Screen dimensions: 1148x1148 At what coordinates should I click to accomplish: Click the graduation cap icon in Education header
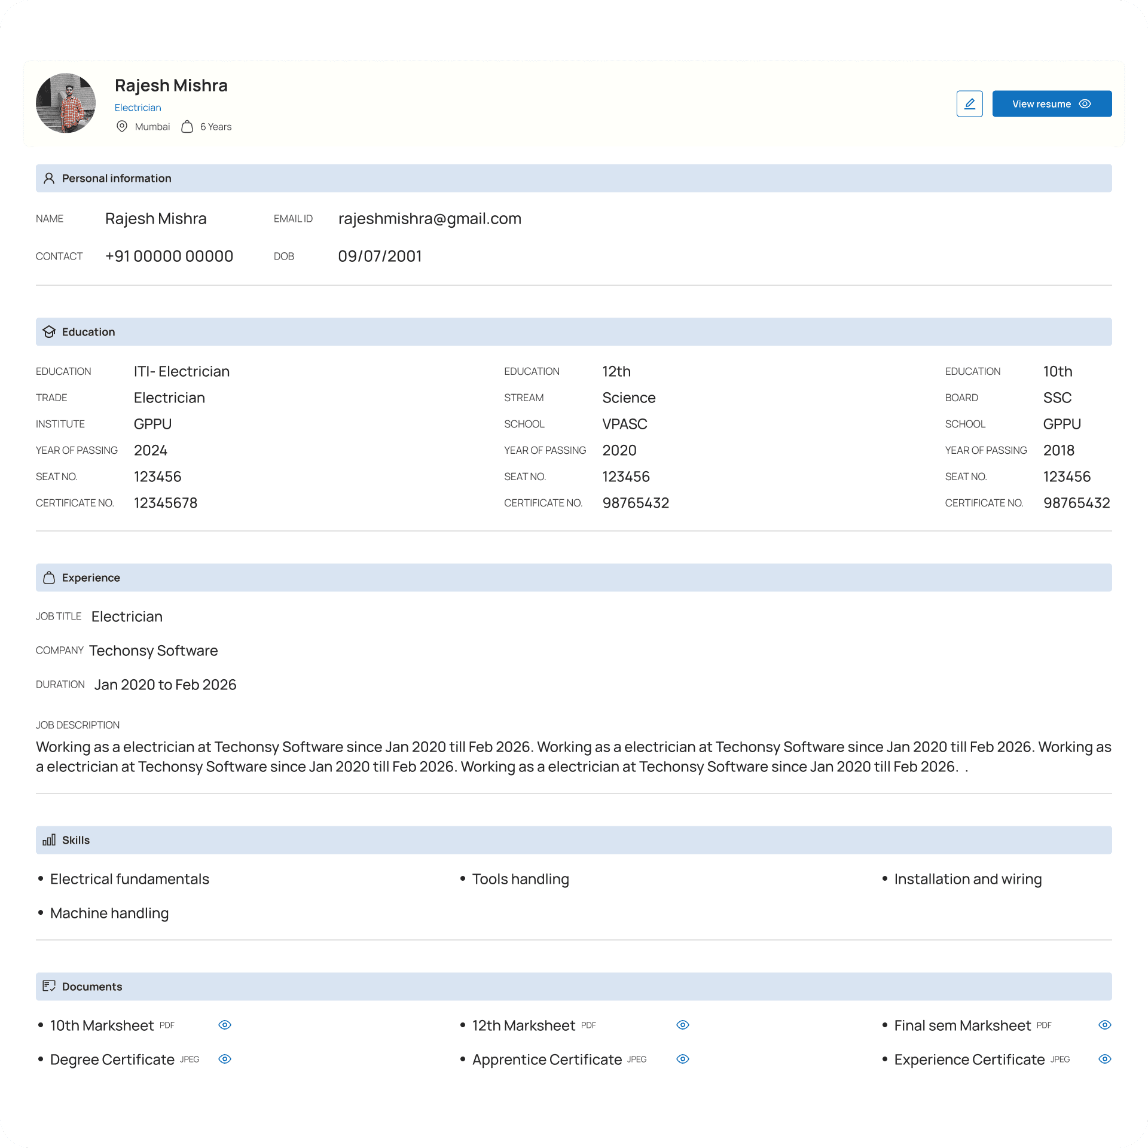[x=49, y=332]
